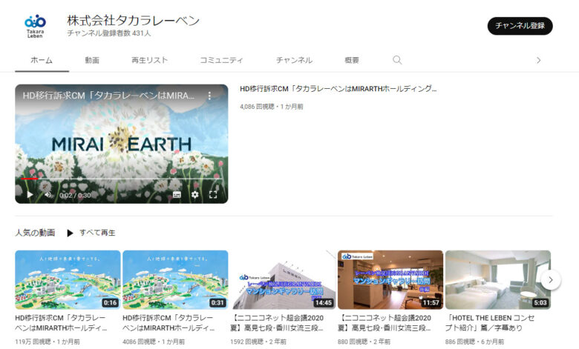Open video title with 4086 回視聴
The height and width of the screenshot is (349, 579).
(169, 323)
